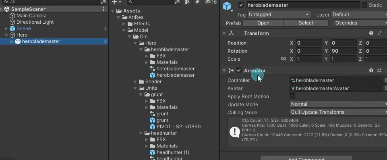The image size is (387, 160).
Task: Click the search by label tag icon
Action: coord(197,2)
